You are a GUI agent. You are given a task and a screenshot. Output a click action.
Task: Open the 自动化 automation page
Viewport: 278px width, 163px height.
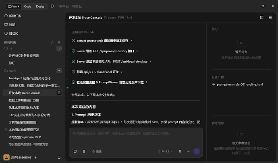click(x=11, y=33)
